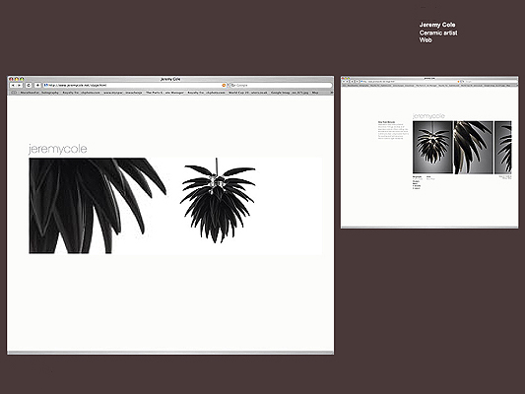This screenshot has width=525, height=394.
Task: Click the hanging black ceramic chandelier image
Action: click(218, 201)
